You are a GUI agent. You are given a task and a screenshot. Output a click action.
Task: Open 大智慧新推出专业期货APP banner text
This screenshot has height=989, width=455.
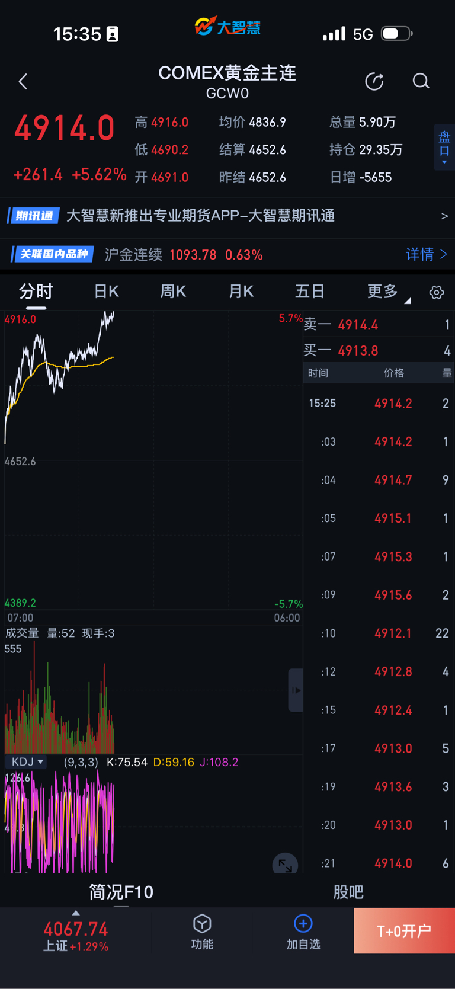(x=201, y=216)
